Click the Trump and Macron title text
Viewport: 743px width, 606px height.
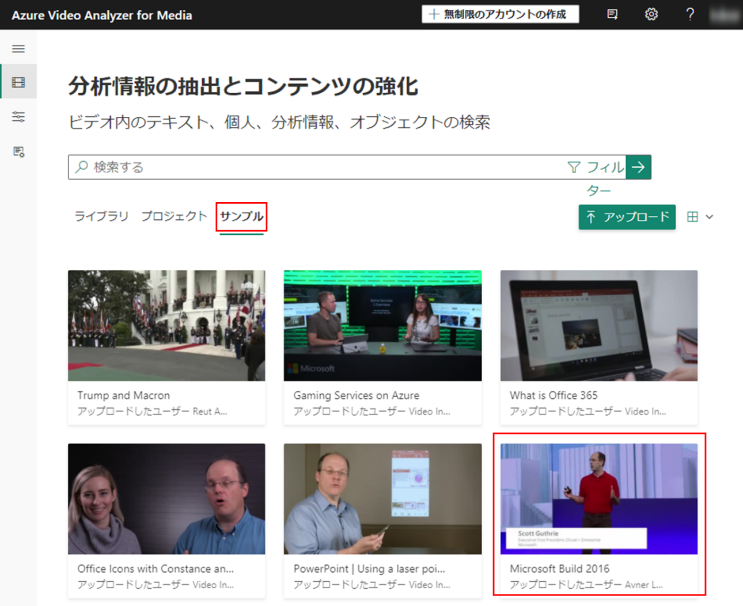[x=124, y=395]
